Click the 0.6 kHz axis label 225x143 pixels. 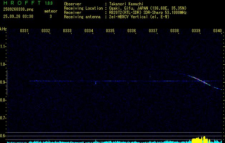click(3, 136)
